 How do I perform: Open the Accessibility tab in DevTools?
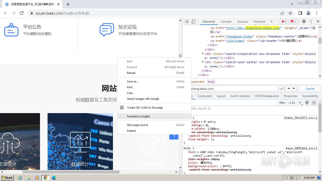coord(310,96)
